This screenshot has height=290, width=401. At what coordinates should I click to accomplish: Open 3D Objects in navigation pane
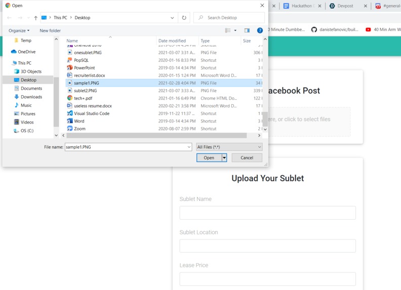(28, 71)
